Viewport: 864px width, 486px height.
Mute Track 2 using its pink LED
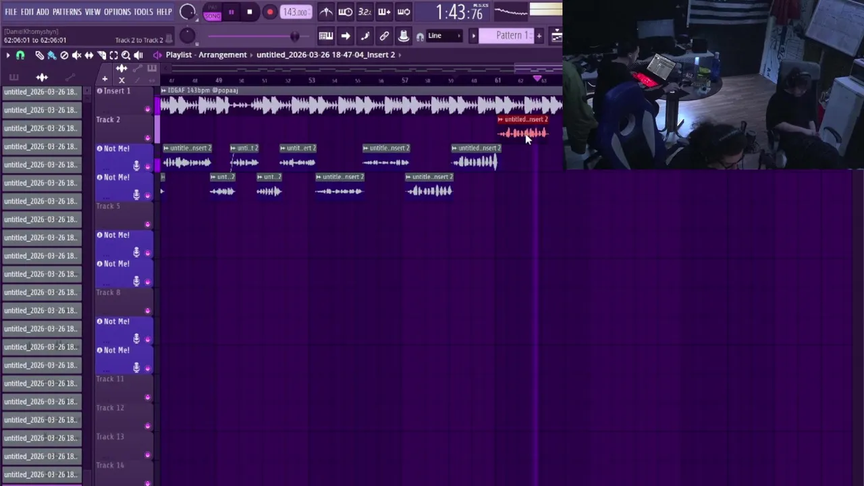[148, 138]
